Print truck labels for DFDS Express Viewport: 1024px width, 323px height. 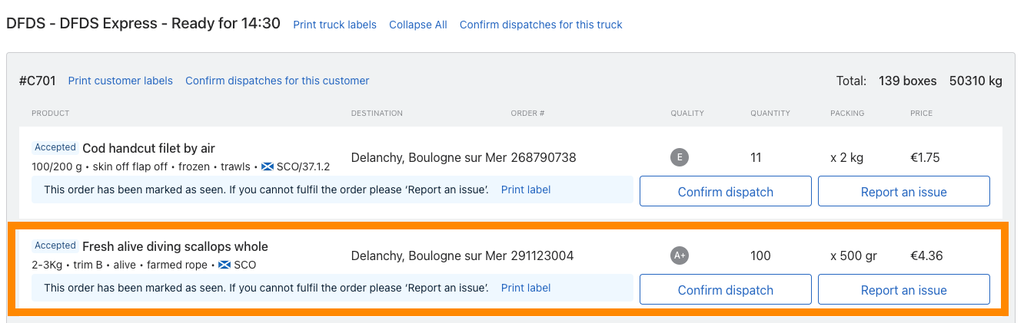click(335, 25)
